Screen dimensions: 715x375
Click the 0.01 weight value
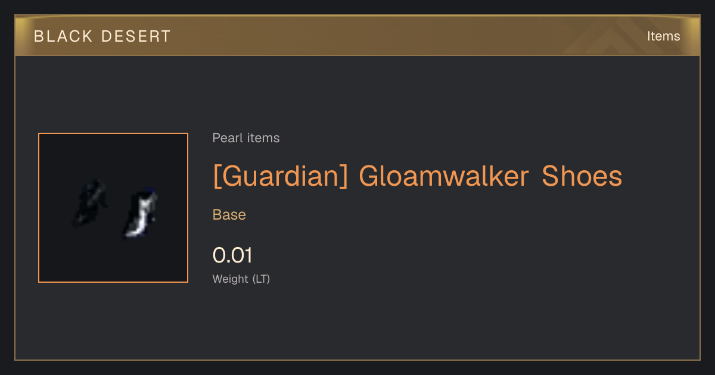coord(233,255)
